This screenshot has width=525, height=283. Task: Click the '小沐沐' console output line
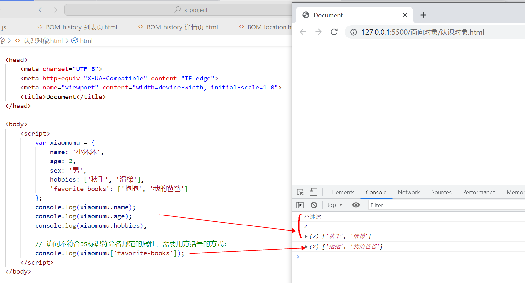[313, 217]
